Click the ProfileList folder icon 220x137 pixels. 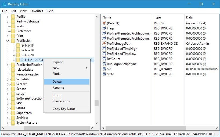click(x=13, y=41)
